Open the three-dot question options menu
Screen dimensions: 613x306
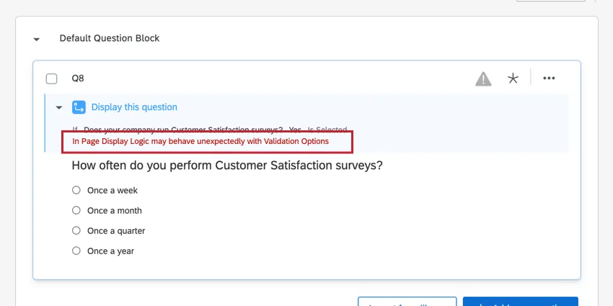(549, 78)
